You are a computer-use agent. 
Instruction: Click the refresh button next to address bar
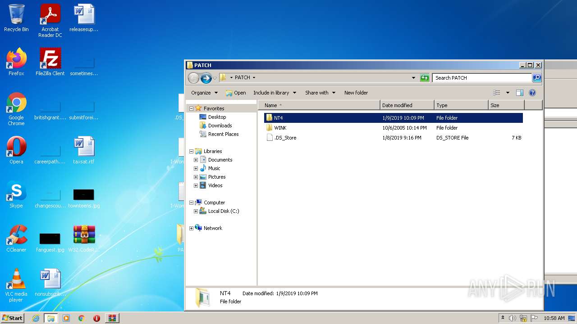(425, 78)
